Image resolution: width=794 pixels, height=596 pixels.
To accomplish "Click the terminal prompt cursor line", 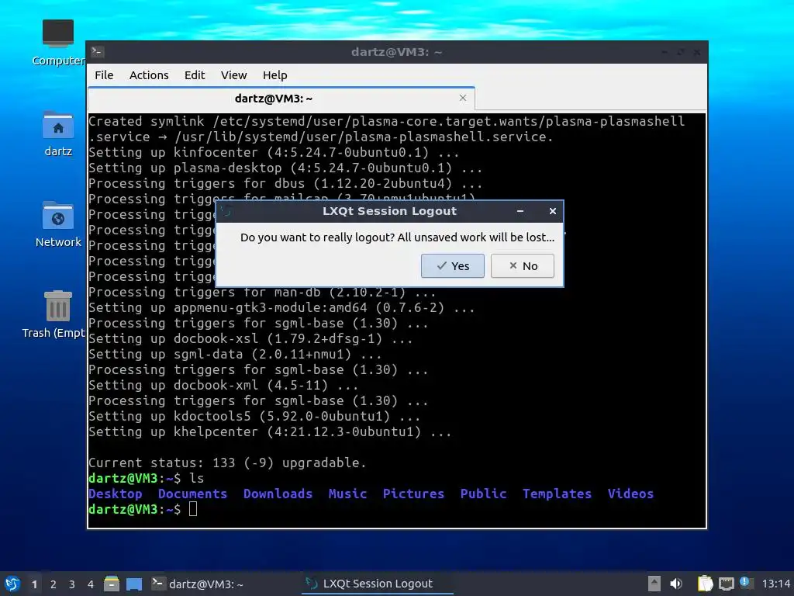I will (143, 509).
